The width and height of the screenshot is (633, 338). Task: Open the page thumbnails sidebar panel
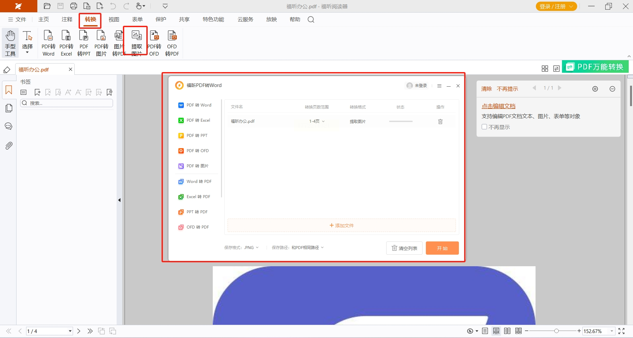pos(9,108)
